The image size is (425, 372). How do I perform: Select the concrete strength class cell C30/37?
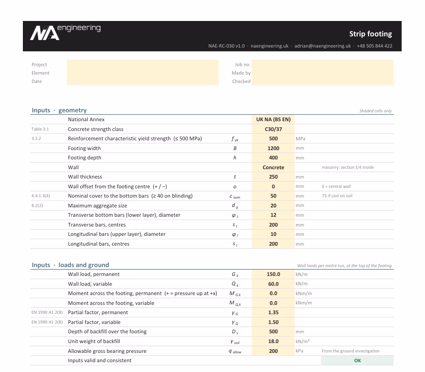pos(273,129)
